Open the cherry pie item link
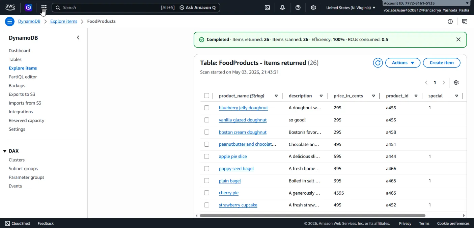This screenshot has width=474, height=228. point(229,193)
